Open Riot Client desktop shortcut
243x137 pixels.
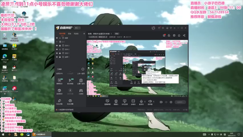pyautogui.click(x=14, y=89)
